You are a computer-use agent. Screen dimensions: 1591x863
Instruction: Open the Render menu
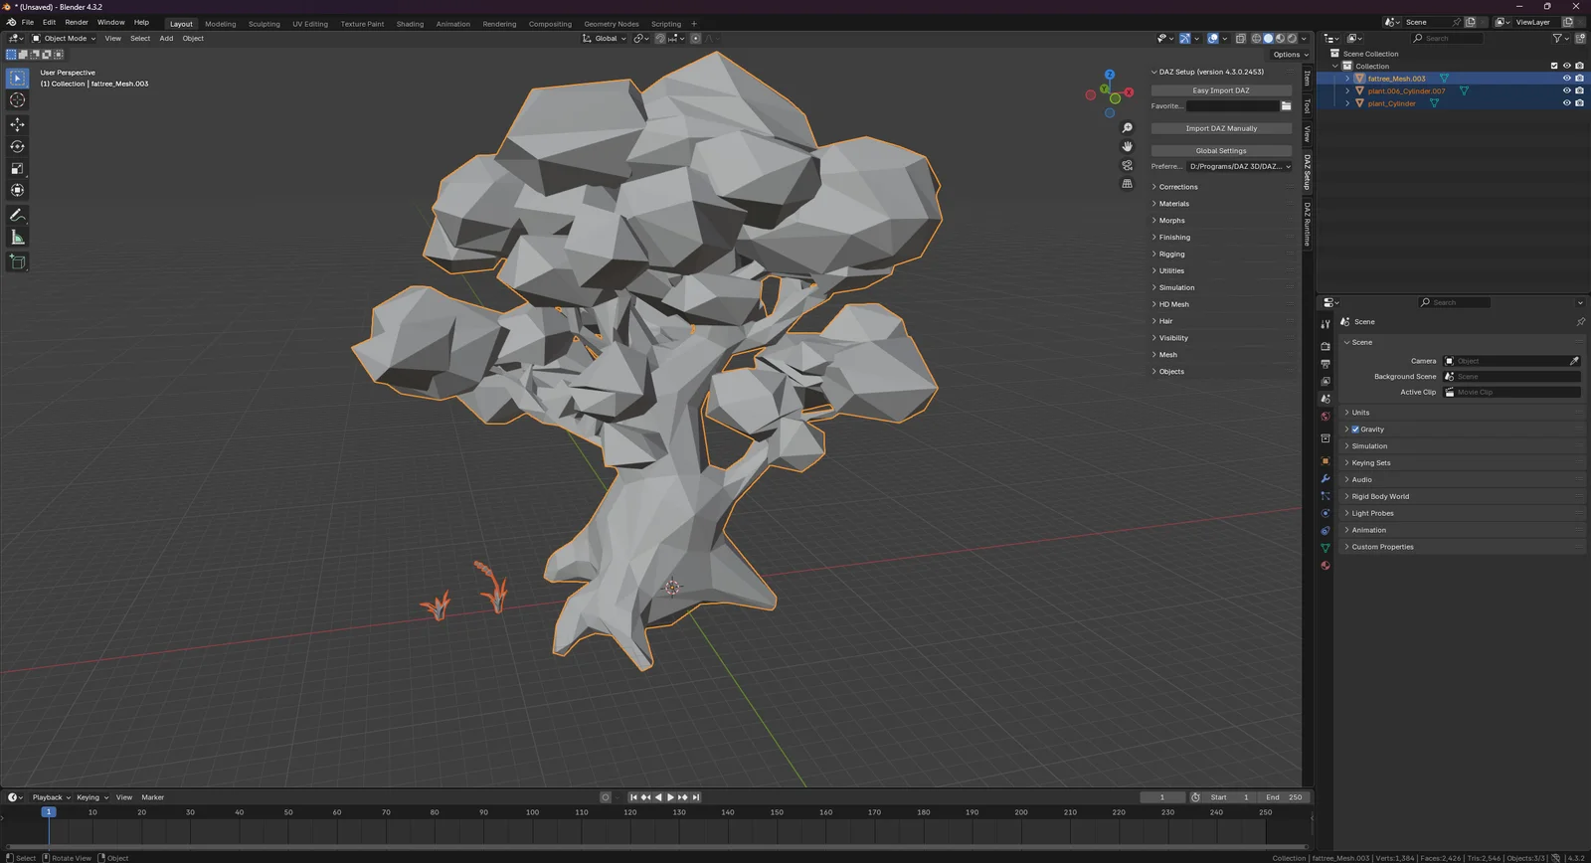click(77, 22)
